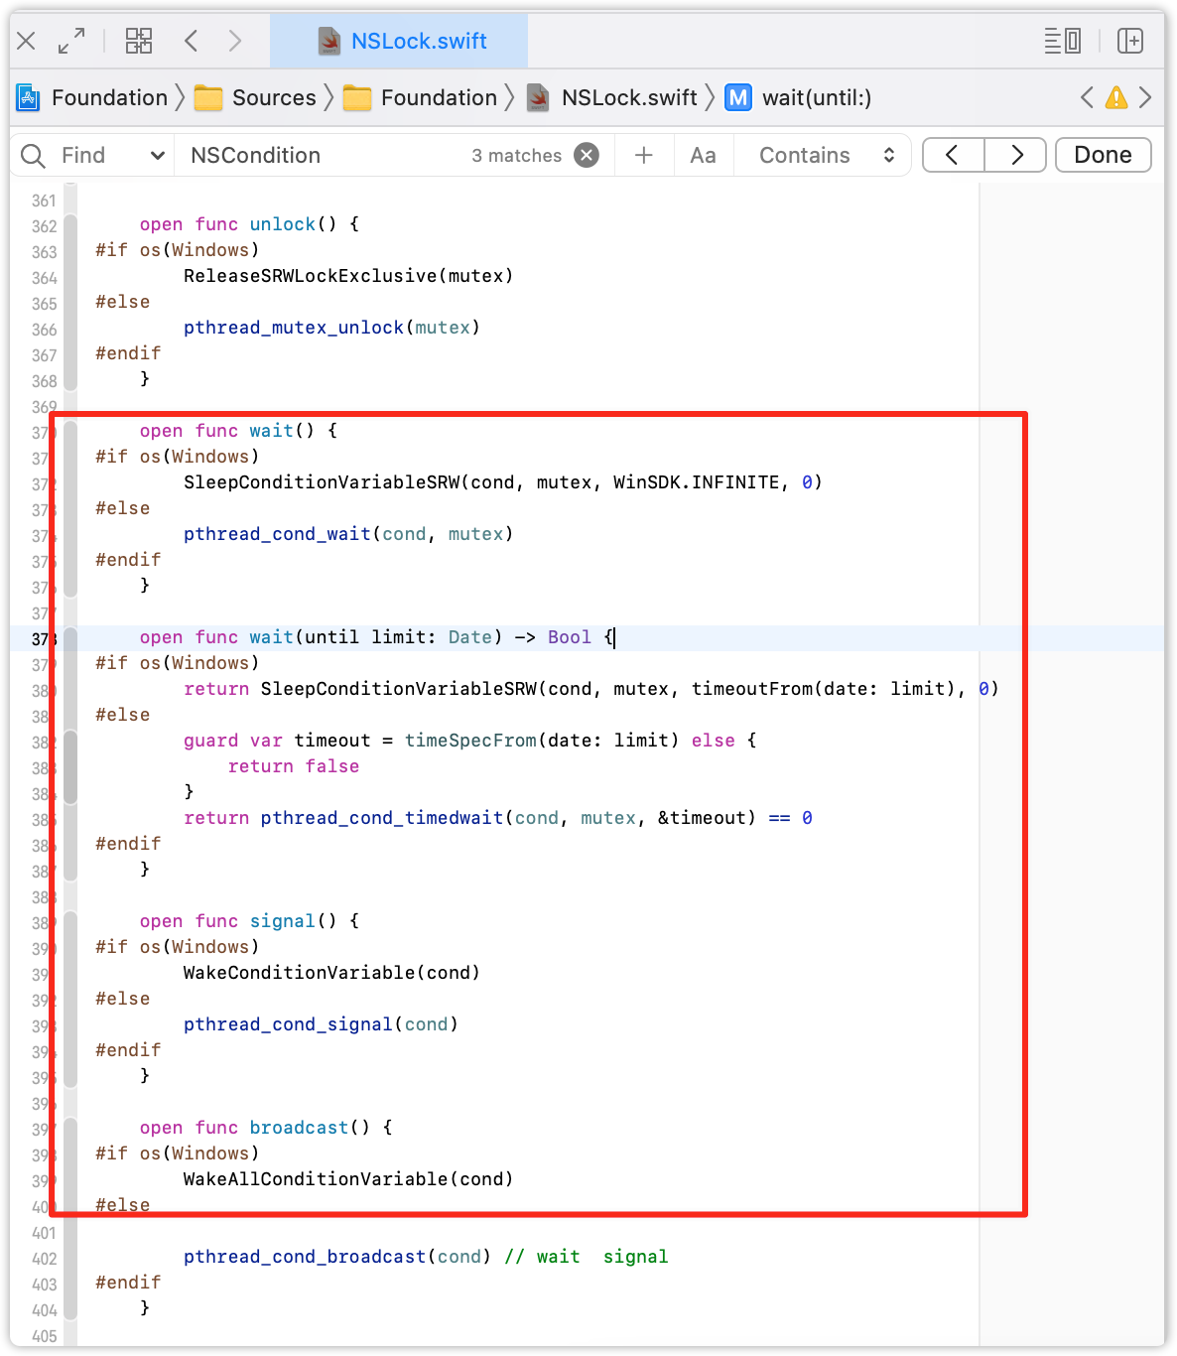
Task: Click the "open func signal()" declaration
Action: pyautogui.click(x=249, y=921)
